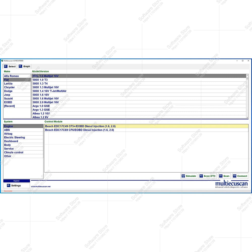This screenshot has height=252, width=252.
Task: Maximize the Multiecuscan window
Action: point(243,61)
